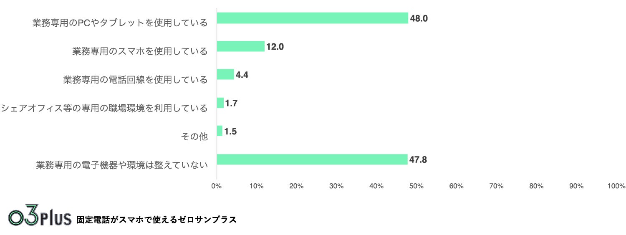Click the 業務専用の電子機器や環境は整えていない label

122,165
